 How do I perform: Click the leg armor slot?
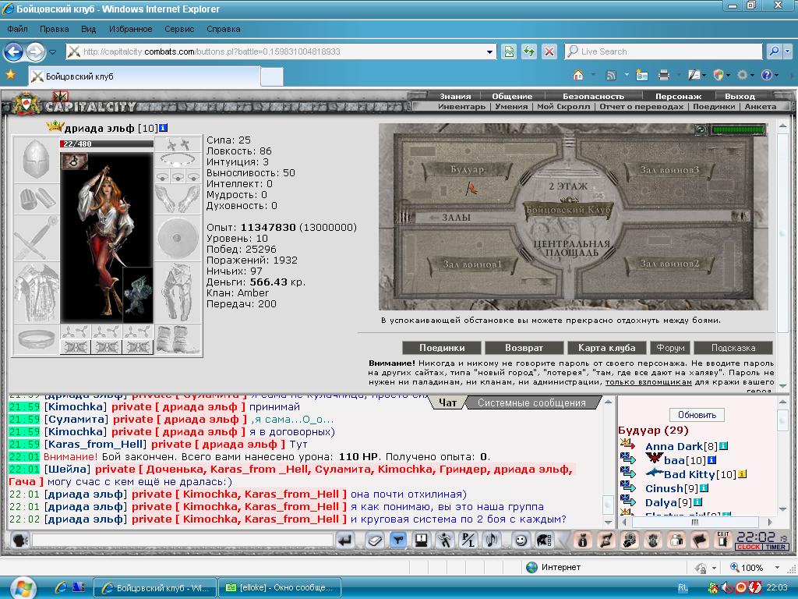click(178, 292)
